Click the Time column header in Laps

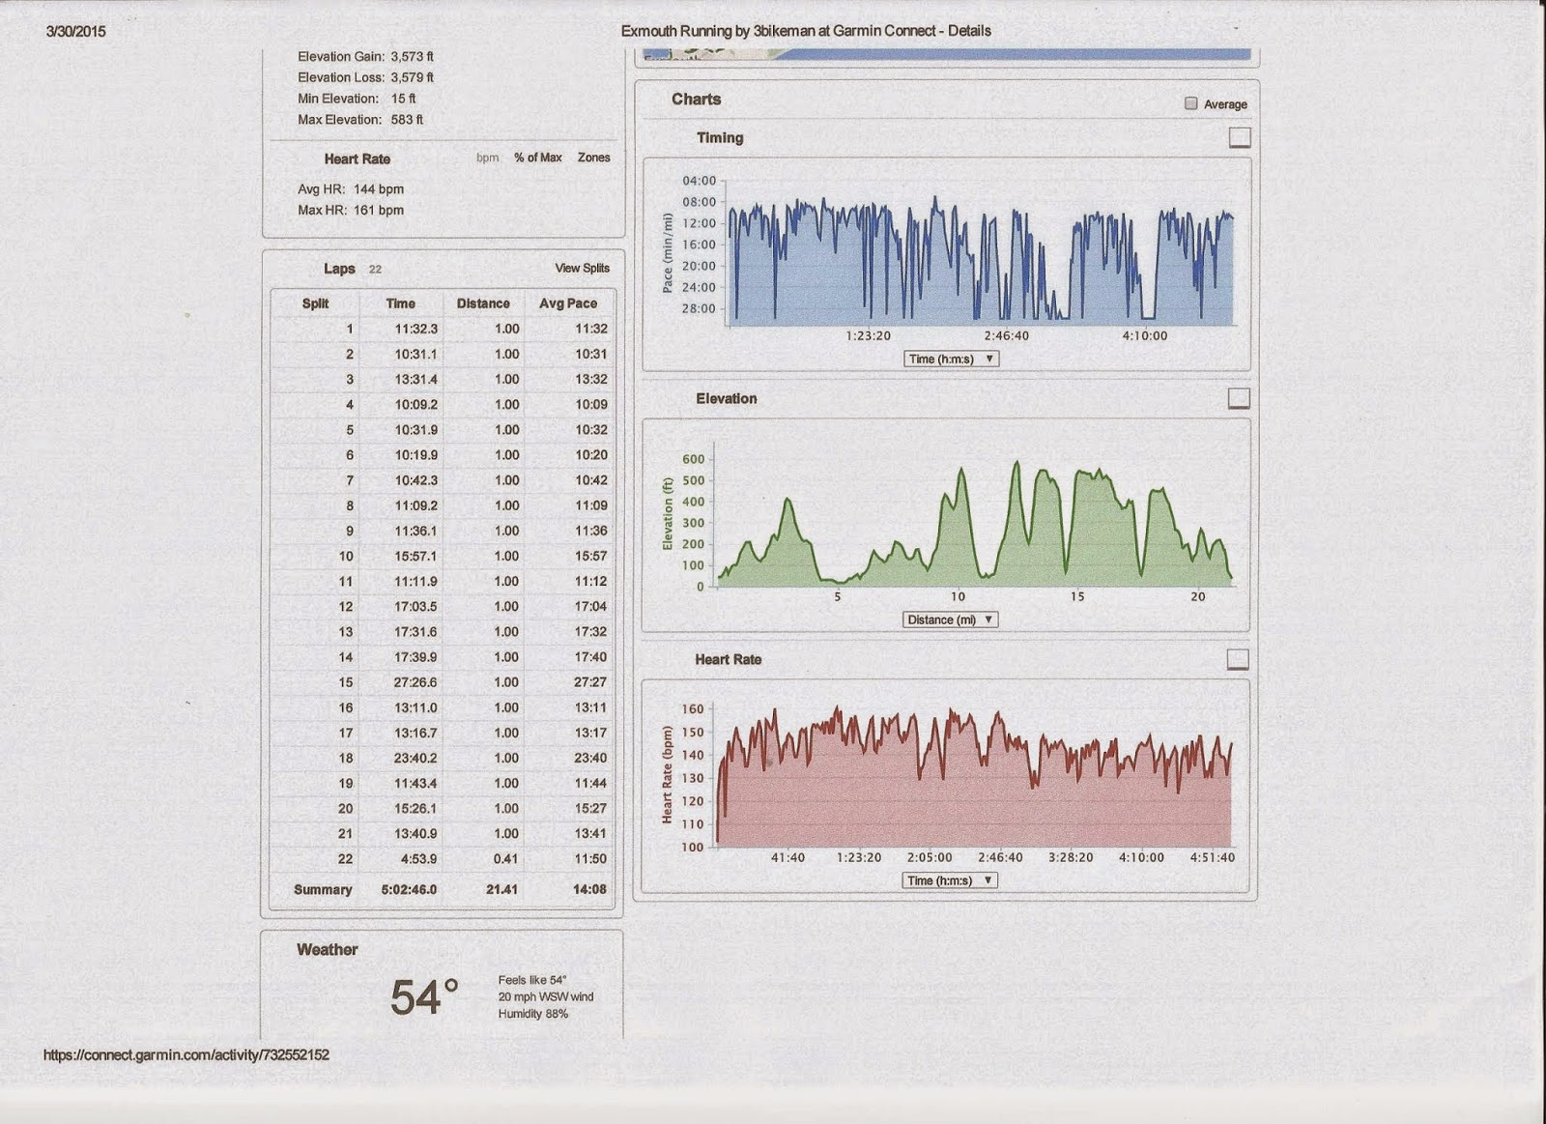click(x=400, y=303)
